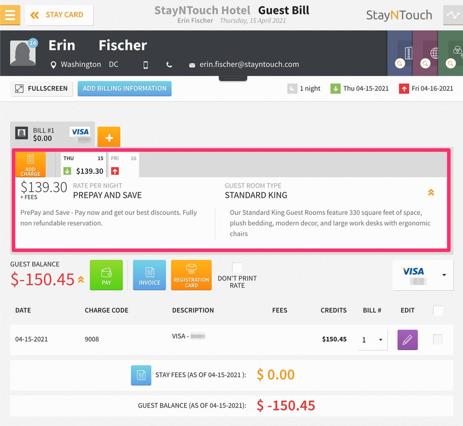Collapse the rate details chevron

[431, 192]
